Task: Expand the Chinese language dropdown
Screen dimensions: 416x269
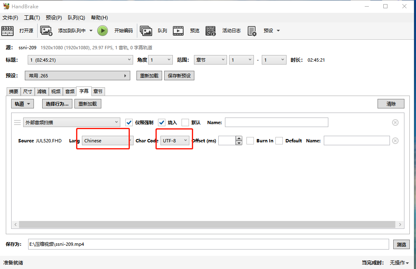Action: click(x=106, y=141)
